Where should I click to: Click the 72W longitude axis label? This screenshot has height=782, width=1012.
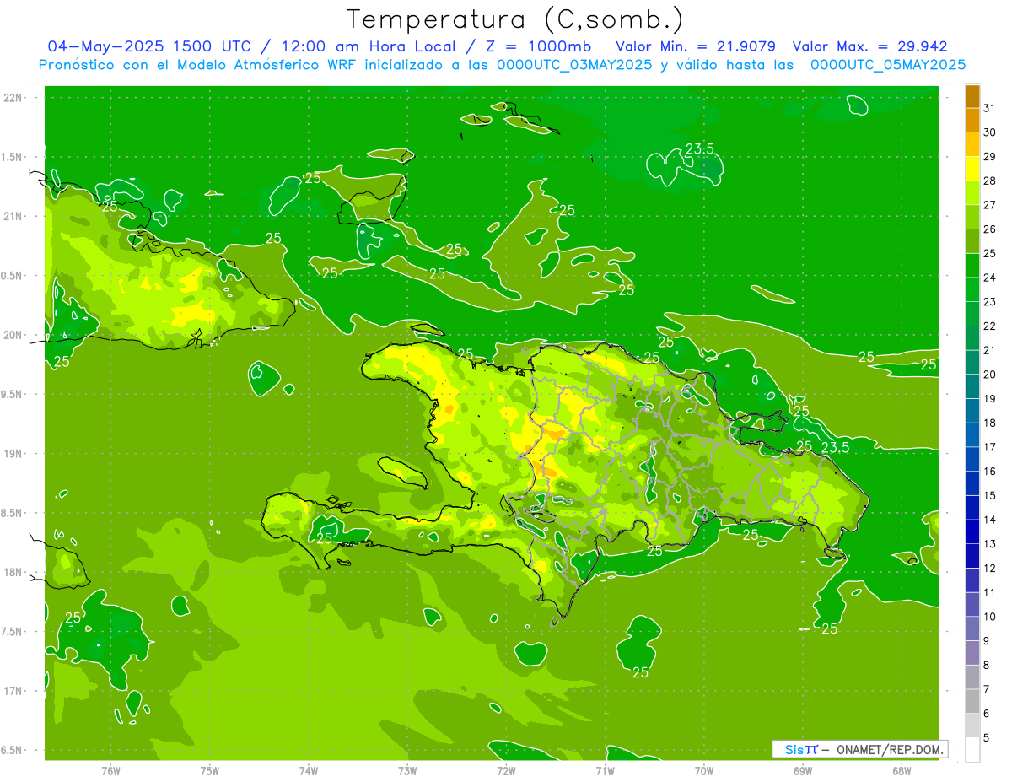(506, 770)
